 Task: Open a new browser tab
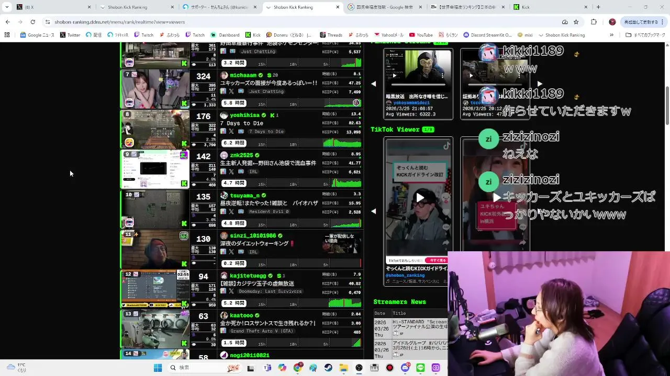tap(598, 7)
